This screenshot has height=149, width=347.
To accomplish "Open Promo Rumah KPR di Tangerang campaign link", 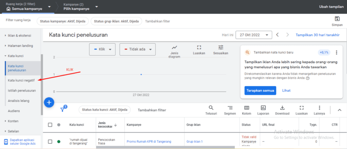I will 149,142.
